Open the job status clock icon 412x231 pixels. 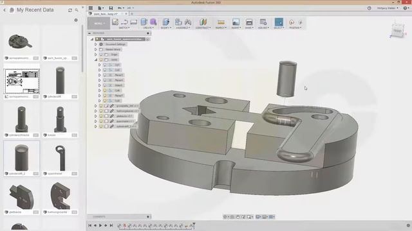pos(369,8)
